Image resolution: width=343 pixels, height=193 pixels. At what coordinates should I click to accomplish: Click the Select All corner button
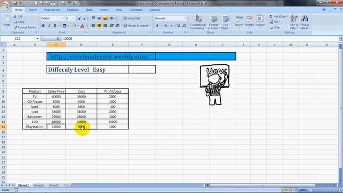tap(3, 45)
